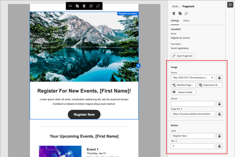235x157 pixels.
Task: Open settings panel toggle icon at top right
Action: coord(230,5)
